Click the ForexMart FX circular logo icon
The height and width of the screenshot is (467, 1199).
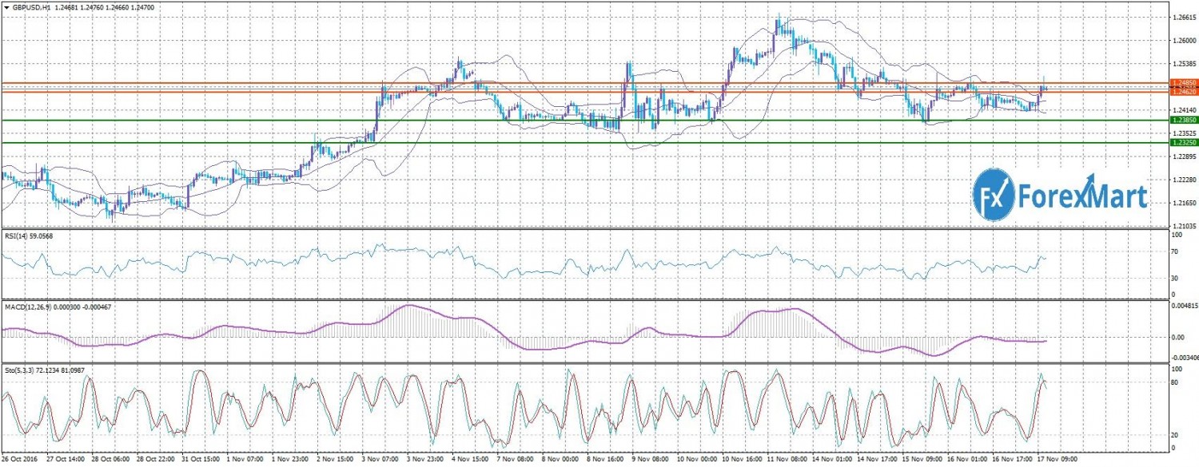[994, 195]
